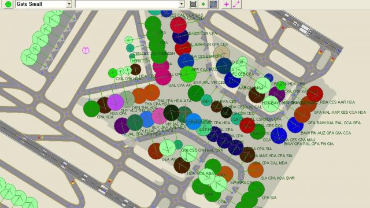
Task: Click the label HDA ACA ANA
Action: 201,173
